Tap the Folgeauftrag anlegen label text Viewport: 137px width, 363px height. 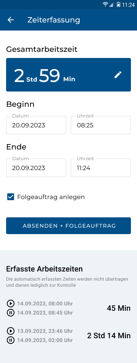(x=51, y=197)
